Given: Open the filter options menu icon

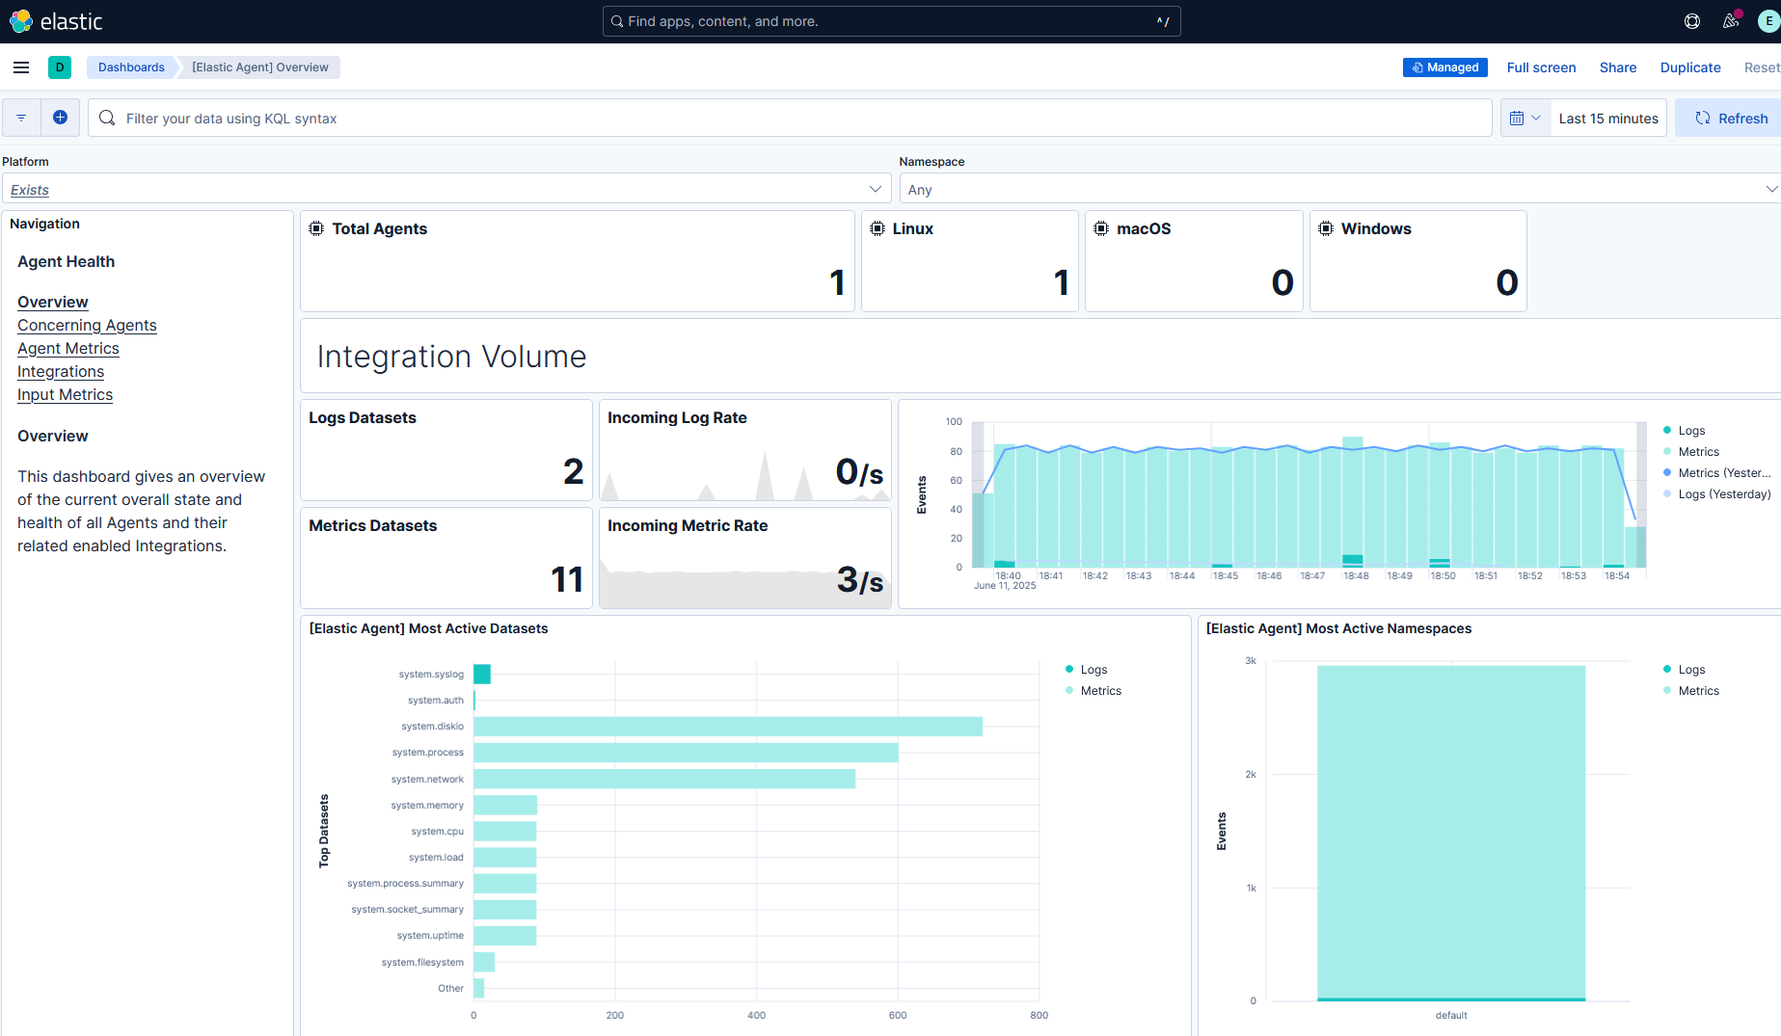Looking at the screenshot, I should [x=21, y=118].
